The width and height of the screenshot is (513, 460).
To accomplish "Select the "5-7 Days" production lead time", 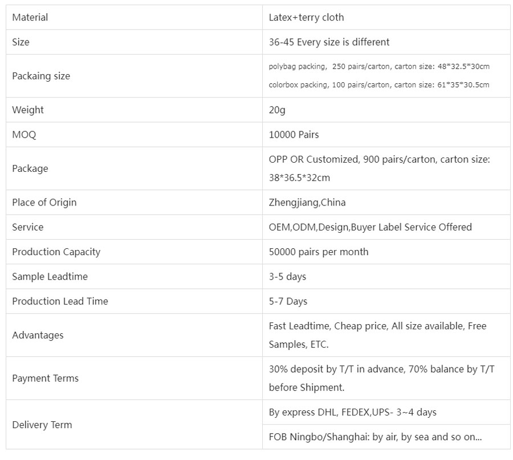I will [x=288, y=301].
